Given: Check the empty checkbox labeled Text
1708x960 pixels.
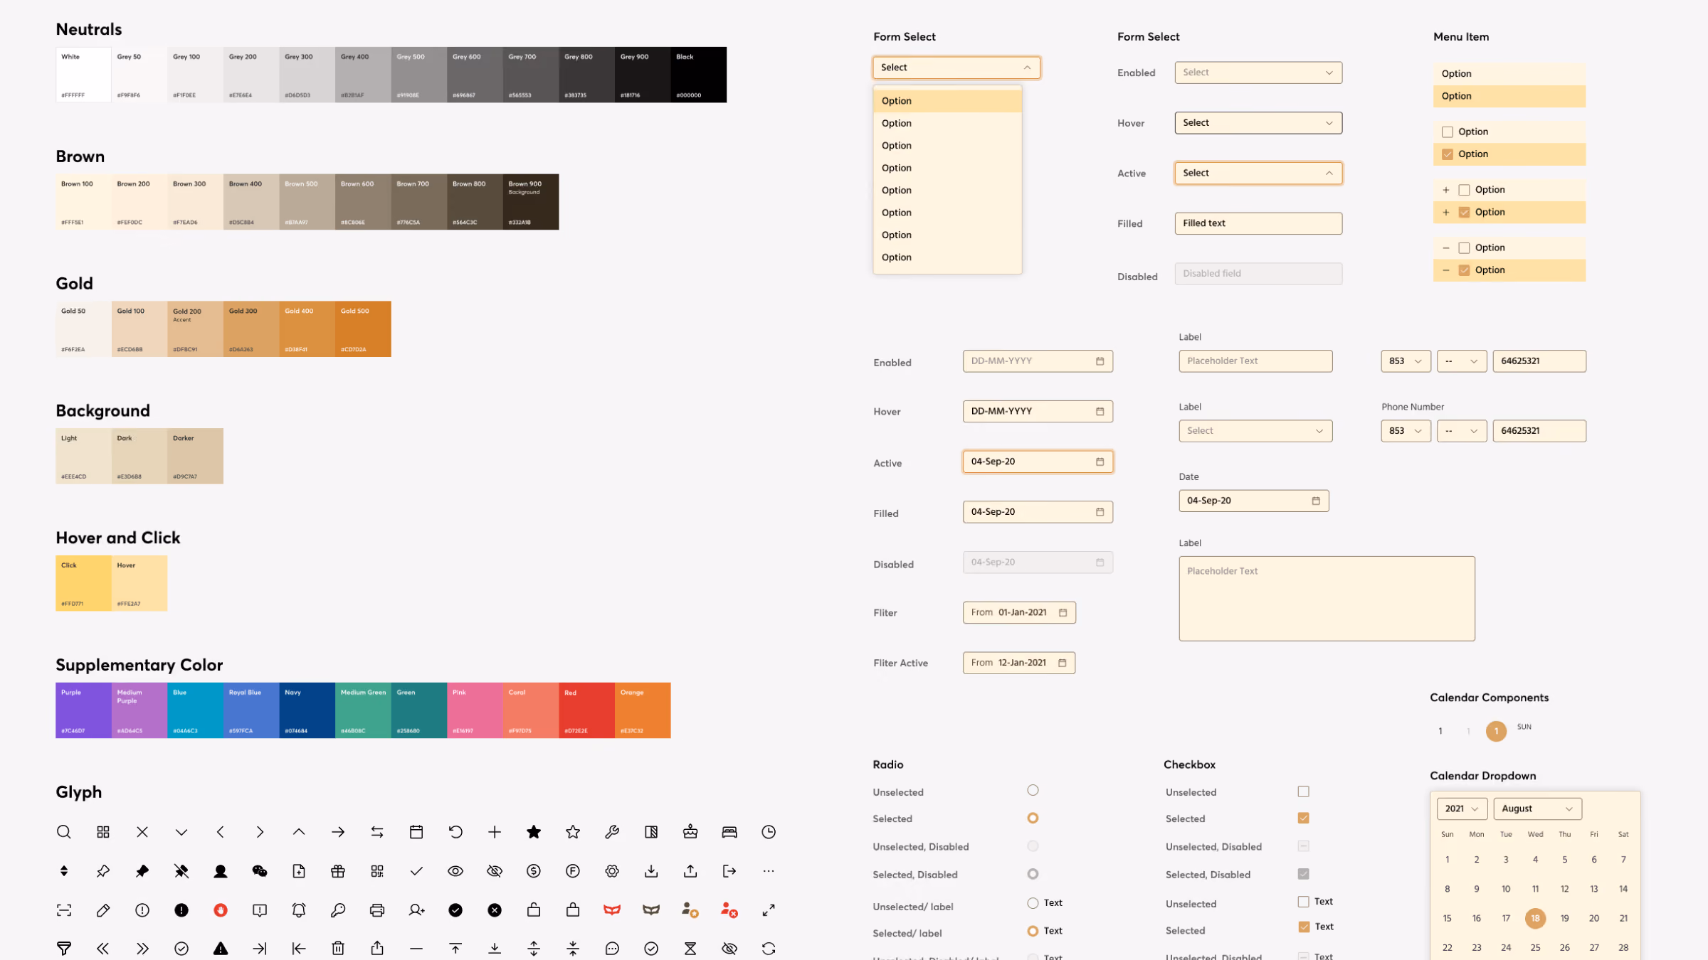Looking at the screenshot, I should (1304, 902).
